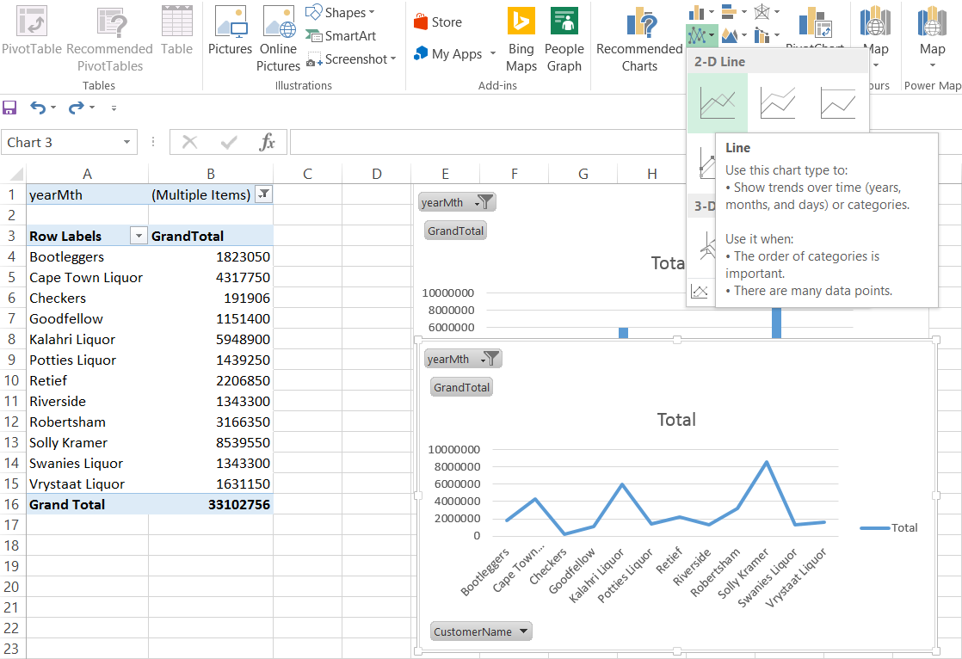Open the CustomerName field button on chart
This screenshot has width=962, height=659.
click(x=481, y=631)
